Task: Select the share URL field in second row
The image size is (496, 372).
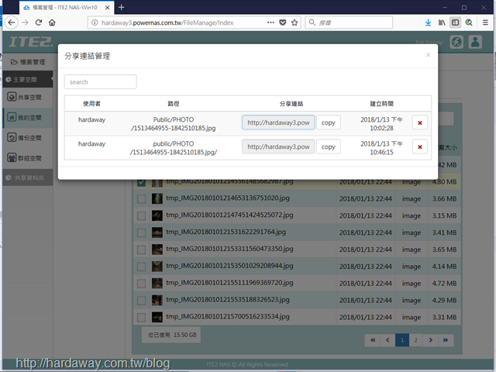Action: tap(278, 146)
